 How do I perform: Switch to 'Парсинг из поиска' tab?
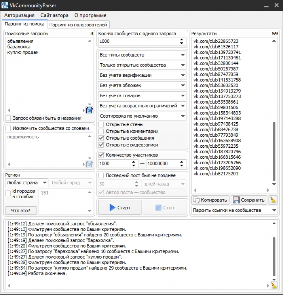click(25, 24)
